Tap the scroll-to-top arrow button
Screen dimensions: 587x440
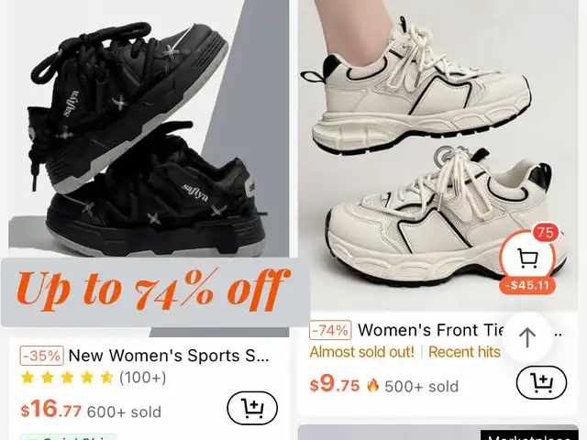click(x=527, y=337)
